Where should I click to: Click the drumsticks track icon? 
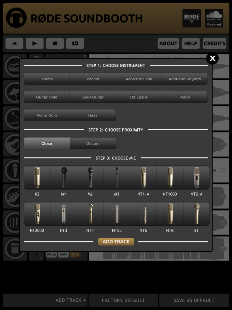[x=11, y=118]
